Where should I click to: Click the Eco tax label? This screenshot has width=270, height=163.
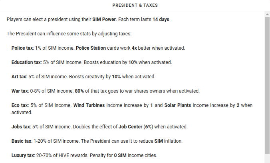pyautogui.click(x=20, y=105)
